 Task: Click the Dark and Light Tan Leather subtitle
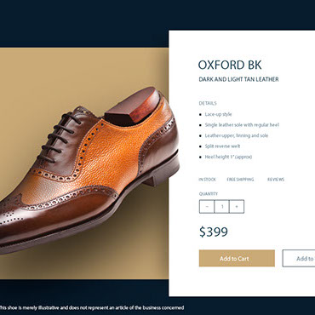(238, 79)
